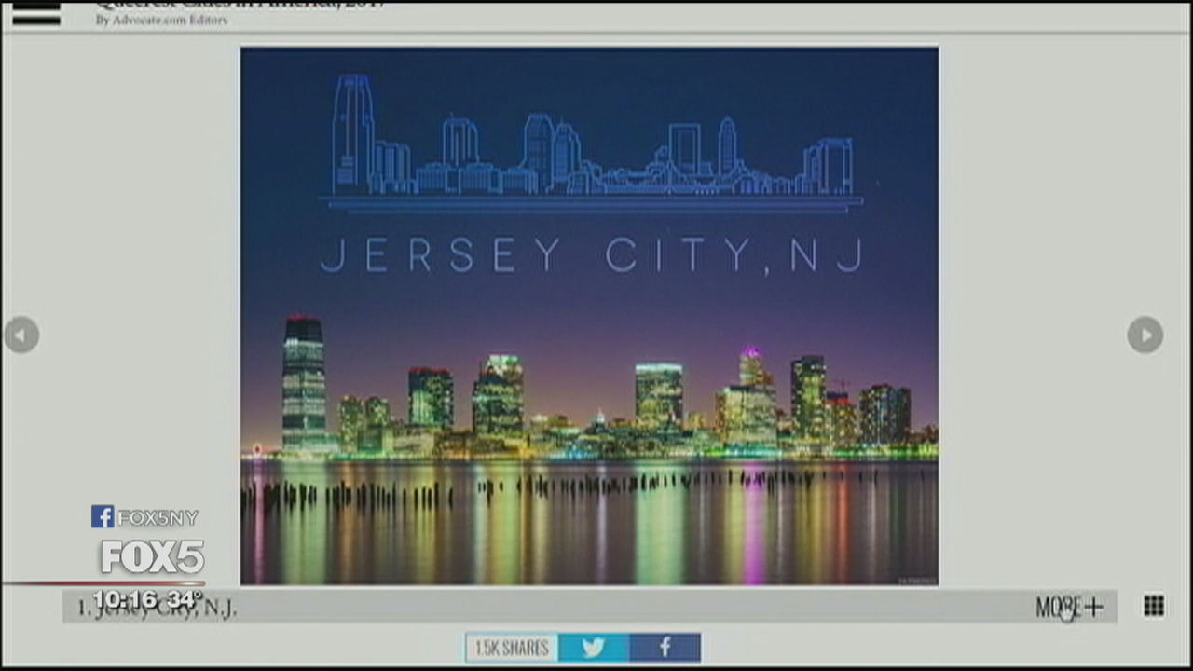Click the Jersey City skyline photo
The image size is (1193, 671).
pyautogui.click(x=589, y=315)
